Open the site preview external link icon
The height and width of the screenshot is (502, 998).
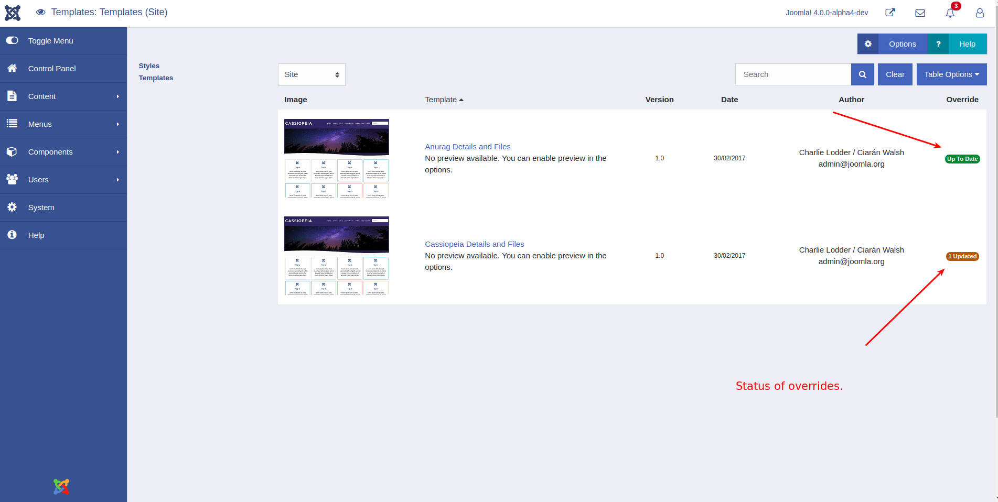point(890,13)
